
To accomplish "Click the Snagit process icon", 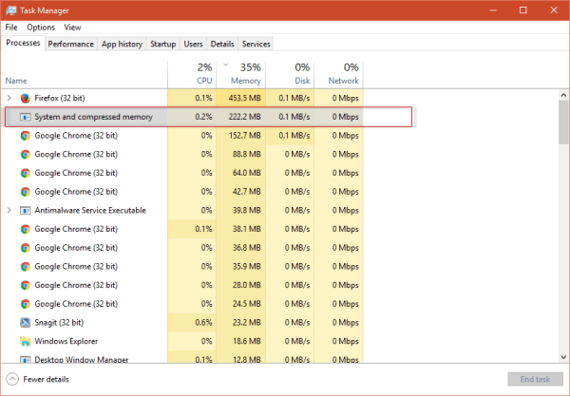I will pos(25,323).
